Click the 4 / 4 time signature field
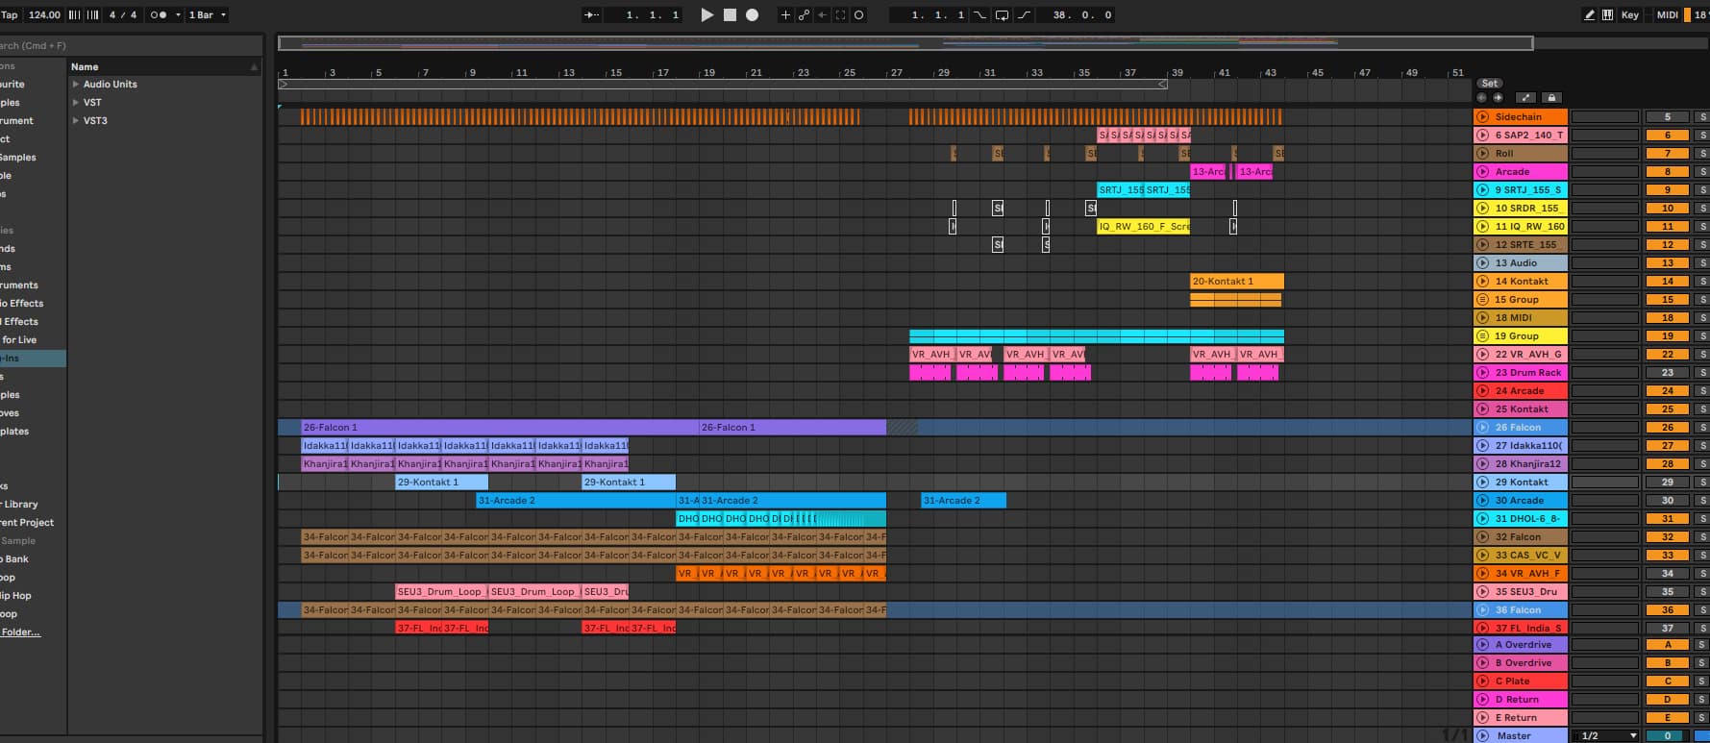Viewport: 1710px width, 743px height. point(123,14)
